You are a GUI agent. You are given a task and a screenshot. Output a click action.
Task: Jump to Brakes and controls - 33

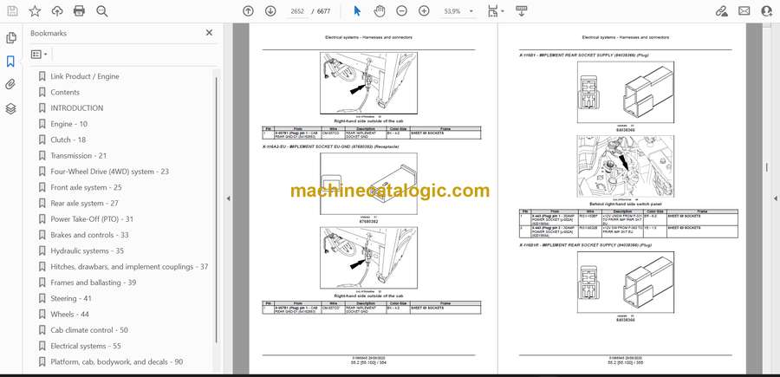tap(89, 235)
